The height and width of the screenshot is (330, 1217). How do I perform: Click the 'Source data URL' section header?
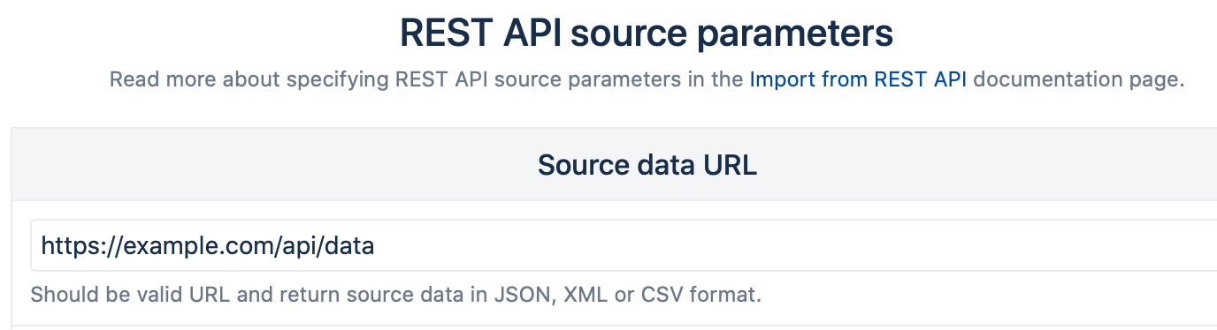click(x=647, y=165)
